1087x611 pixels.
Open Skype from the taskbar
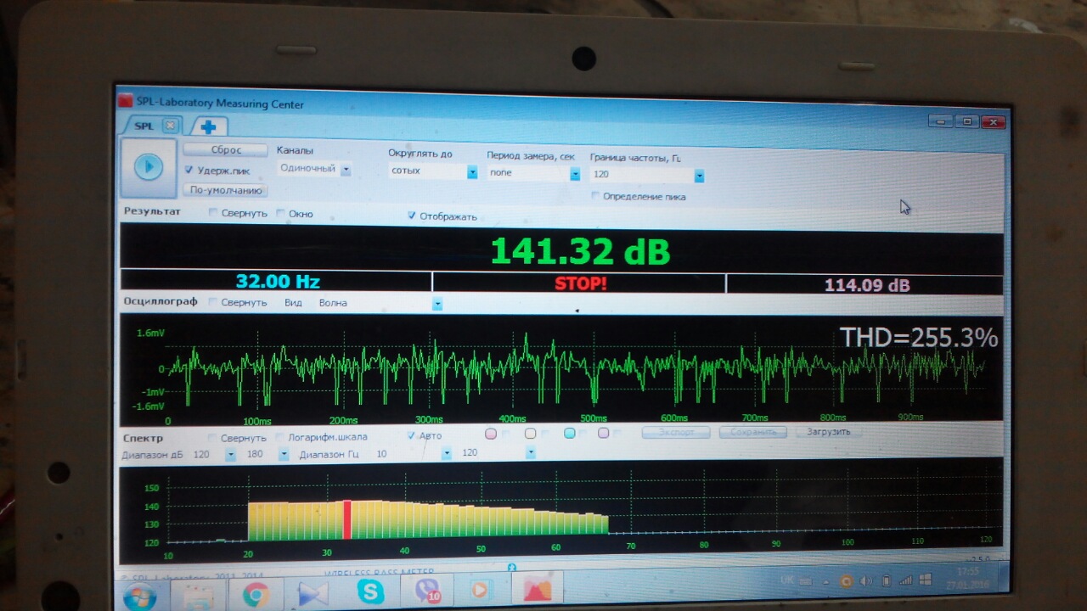370,591
